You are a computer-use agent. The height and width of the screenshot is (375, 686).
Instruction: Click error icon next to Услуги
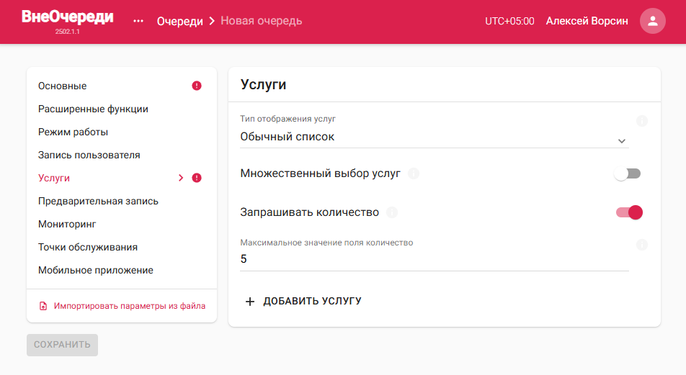point(197,178)
